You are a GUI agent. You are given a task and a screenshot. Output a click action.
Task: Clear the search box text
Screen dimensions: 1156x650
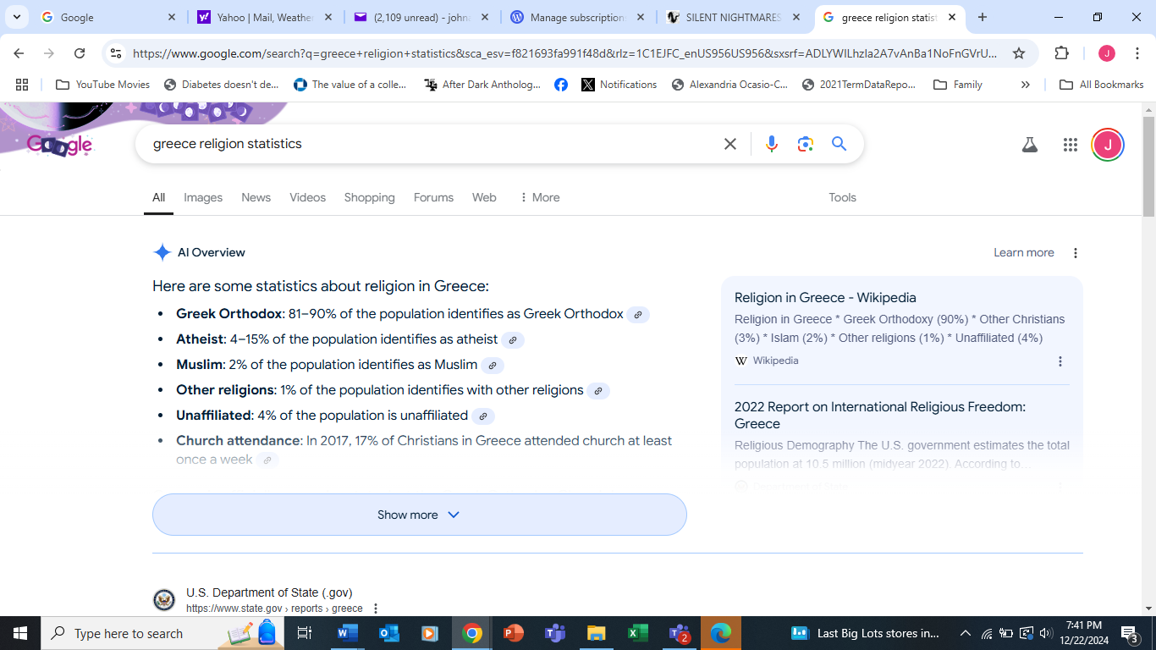point(730,144)
